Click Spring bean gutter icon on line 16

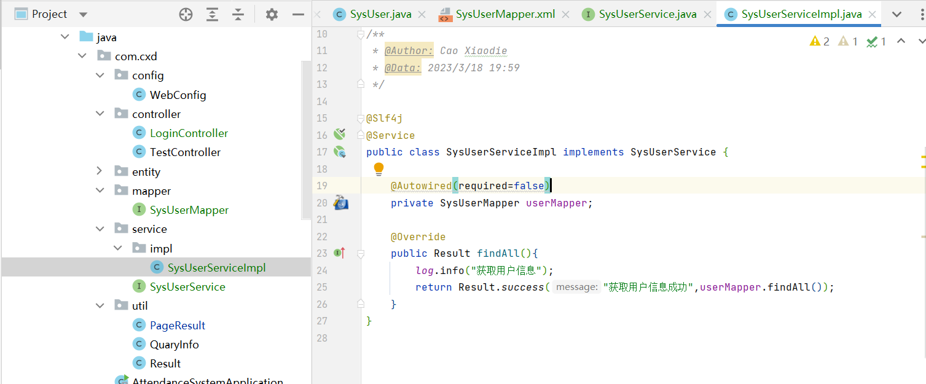339,135
